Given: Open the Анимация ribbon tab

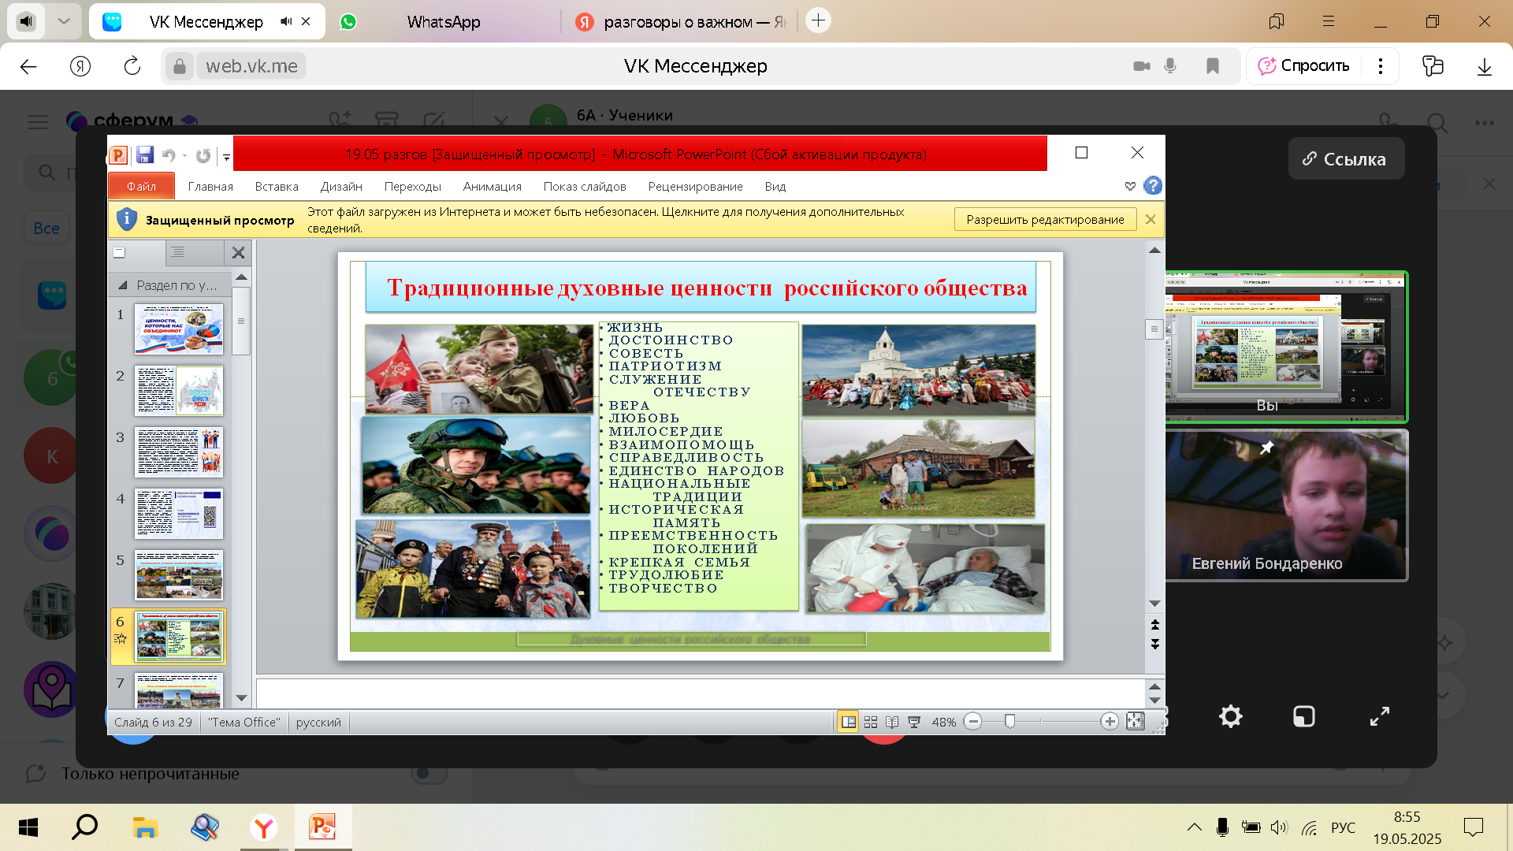Looking at the screenshot, I should pyautogui.click(x=493, y=186).
